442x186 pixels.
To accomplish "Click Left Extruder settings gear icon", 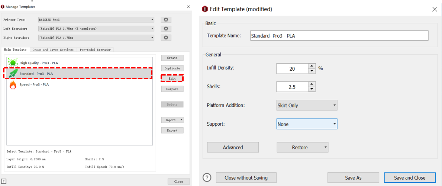I will (166, 29).
